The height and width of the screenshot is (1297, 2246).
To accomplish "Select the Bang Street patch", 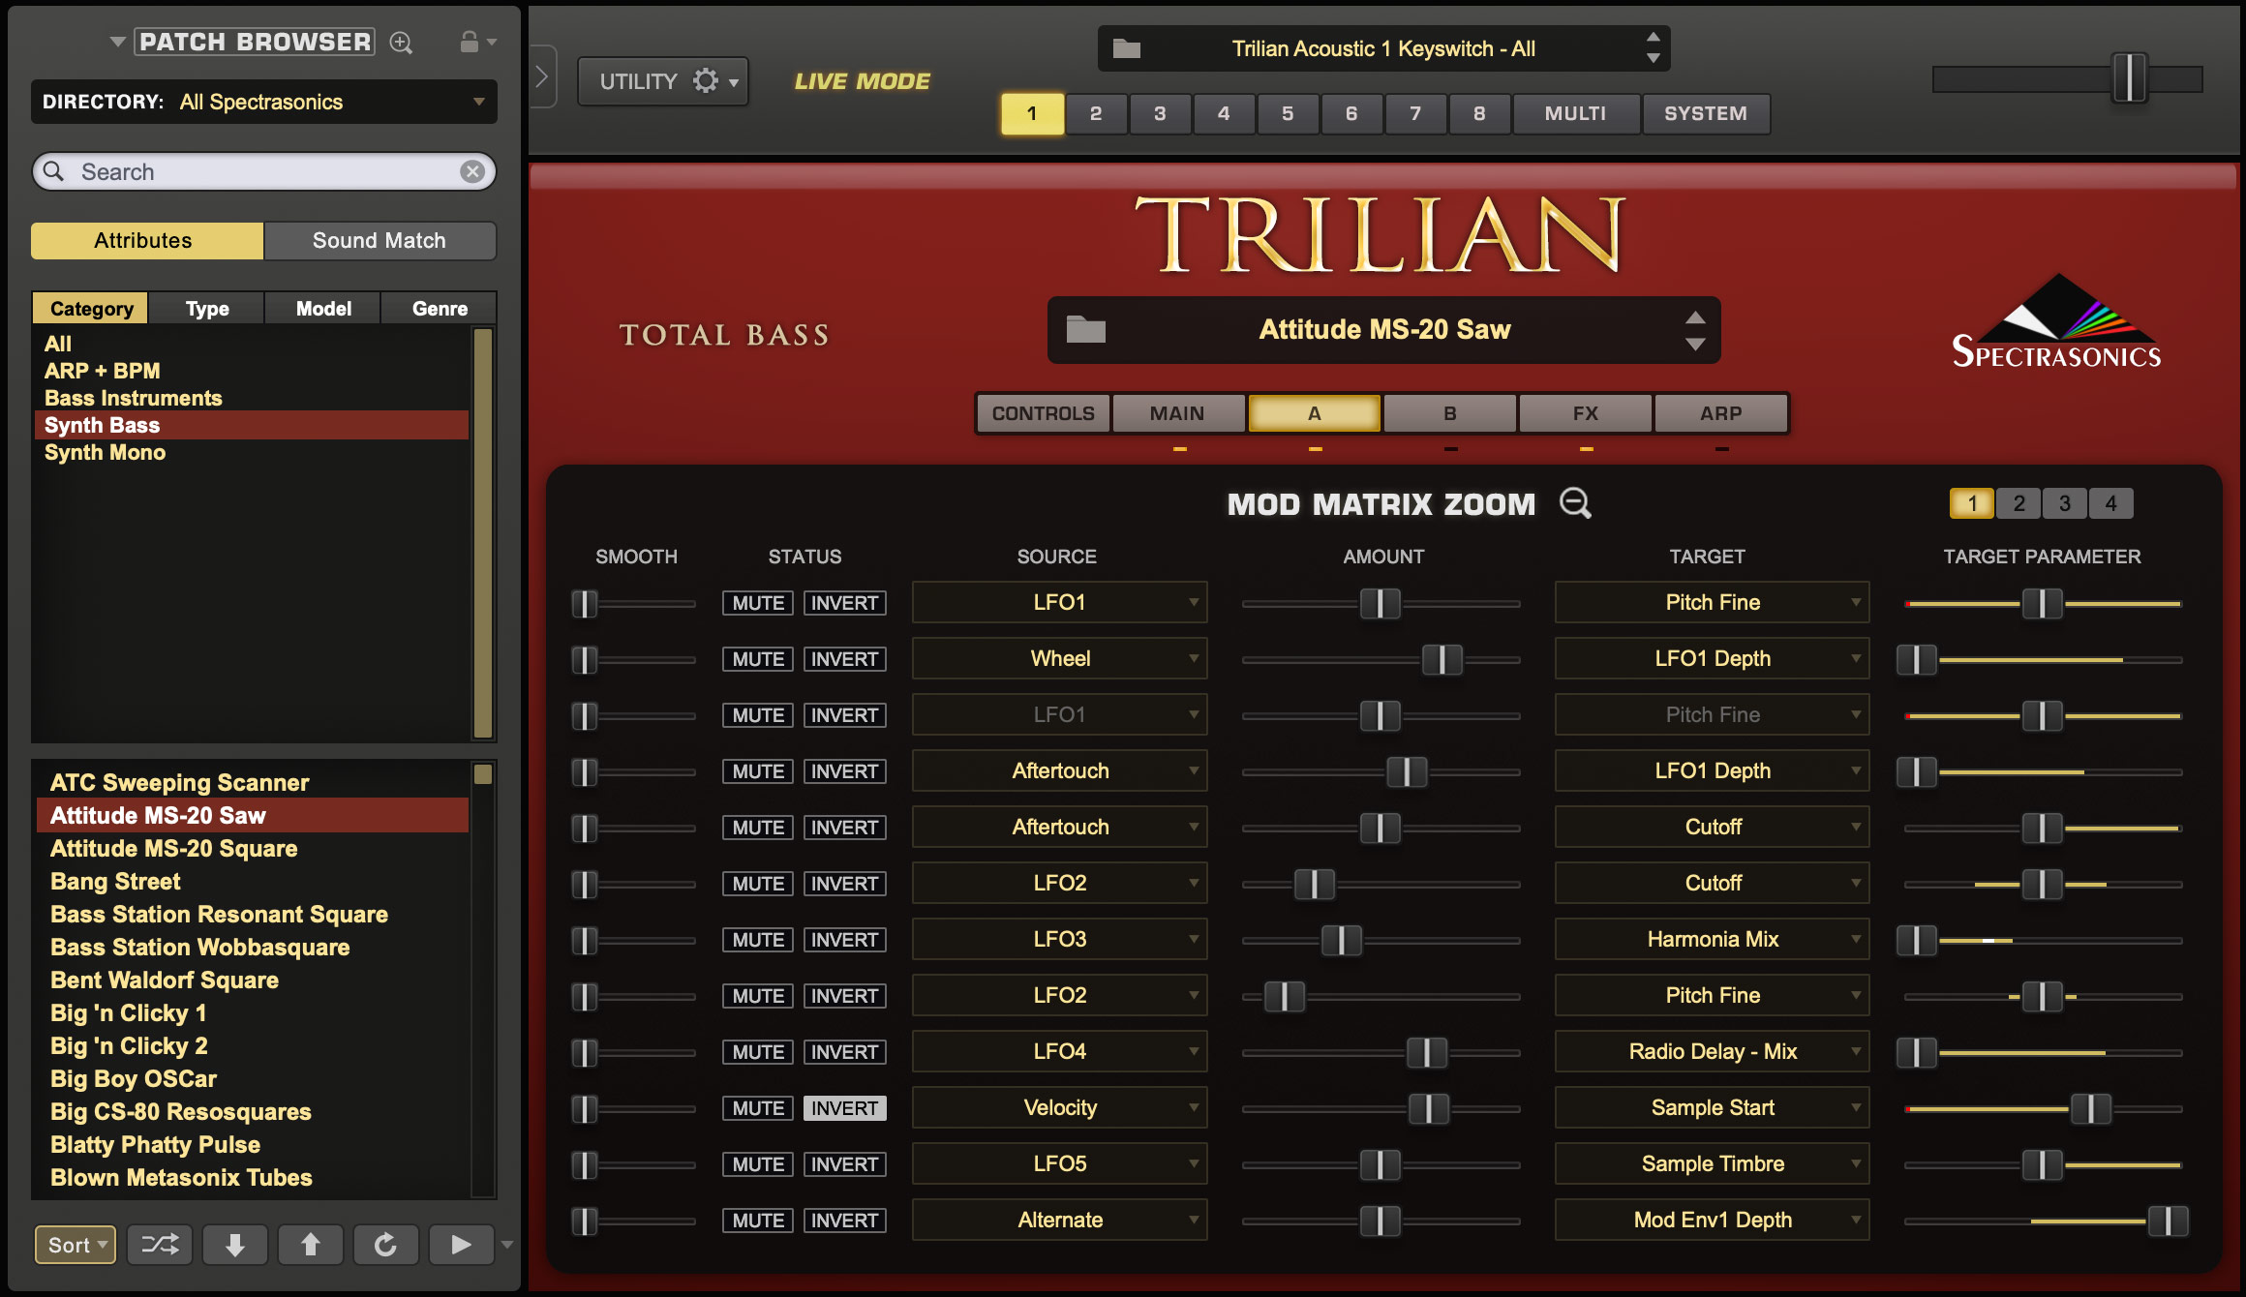I will pyautogui.click(x=116, y=882).
